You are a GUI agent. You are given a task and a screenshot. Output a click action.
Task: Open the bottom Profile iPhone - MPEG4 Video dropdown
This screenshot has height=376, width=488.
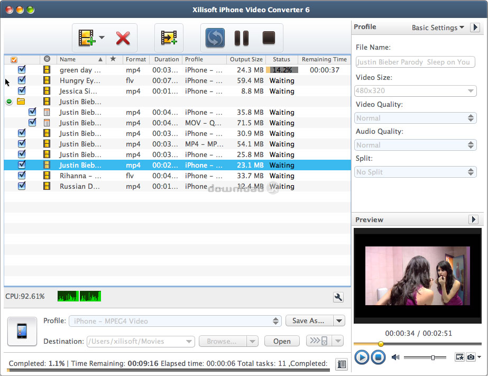(x=175, y=321)
